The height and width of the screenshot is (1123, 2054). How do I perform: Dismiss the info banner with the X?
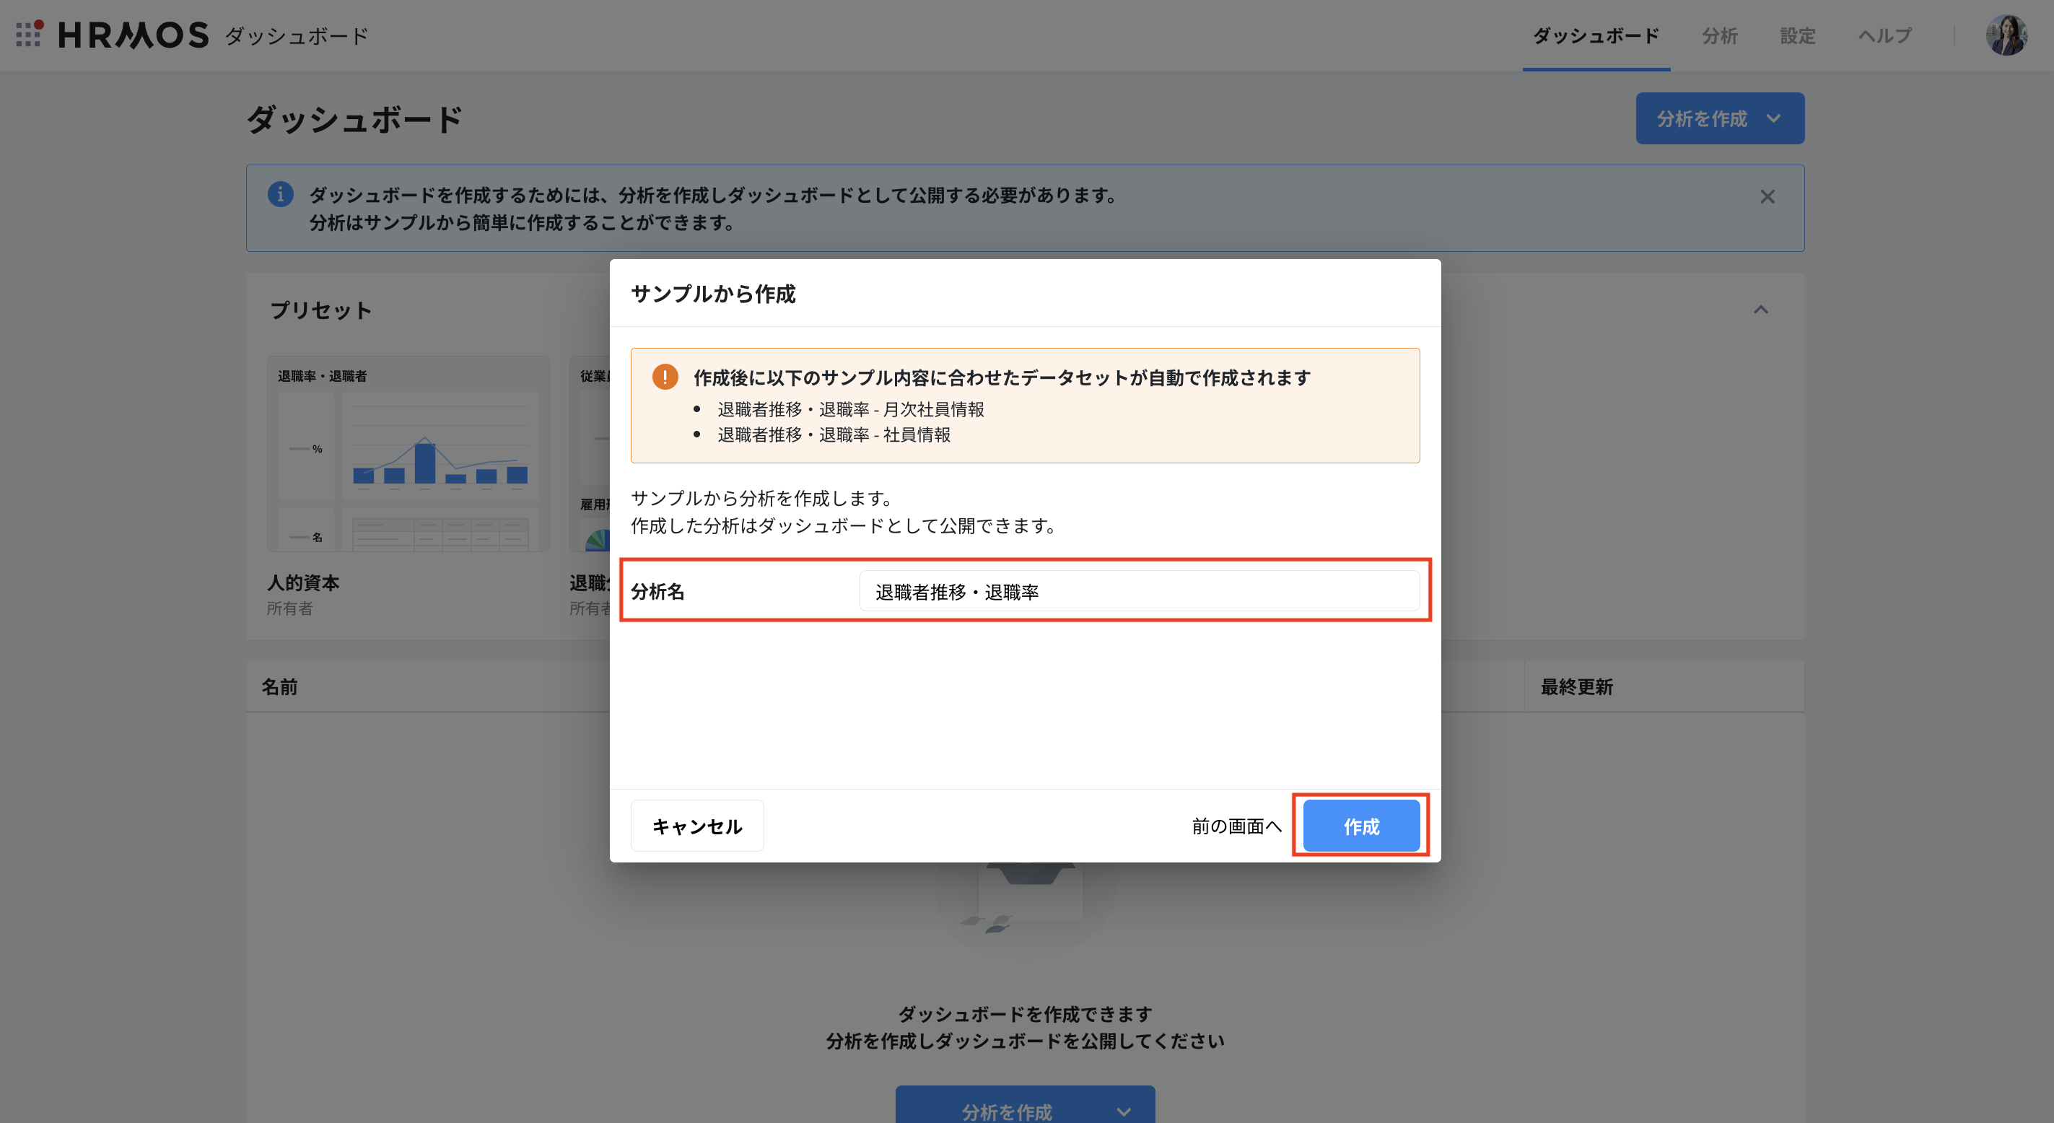click(x=1767, y=196)
